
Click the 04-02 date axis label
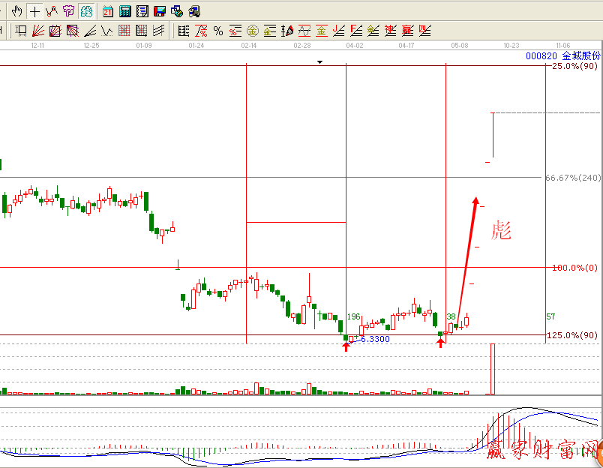(354, 46)
